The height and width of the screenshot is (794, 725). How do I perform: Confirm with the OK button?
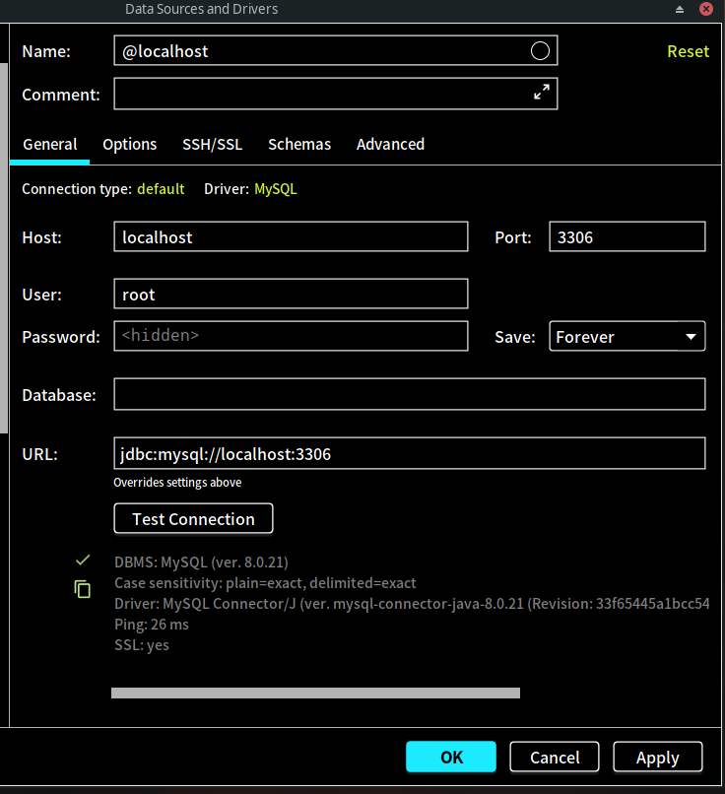[x=451, y=757]
